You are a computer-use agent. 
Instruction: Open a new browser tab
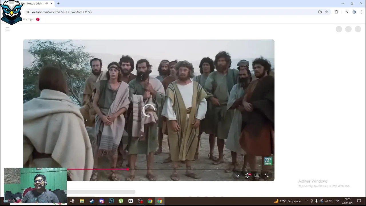click(58, 3)
